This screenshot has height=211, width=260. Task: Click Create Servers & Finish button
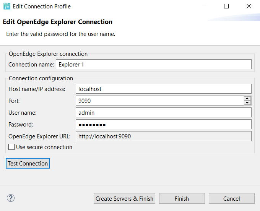(x=124, y=198)
